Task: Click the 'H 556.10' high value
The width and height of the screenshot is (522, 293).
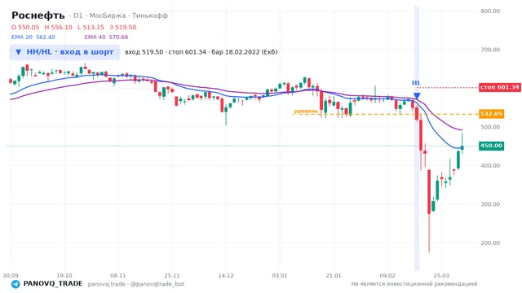Action: 58,27
